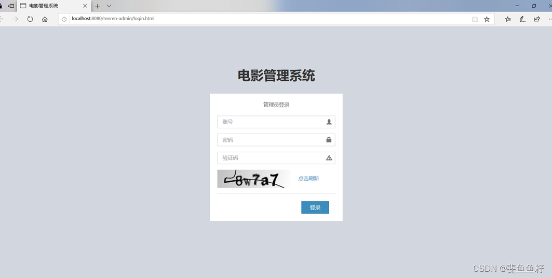
Task: Click the add notes pen icon
Action: click(522, 19)
